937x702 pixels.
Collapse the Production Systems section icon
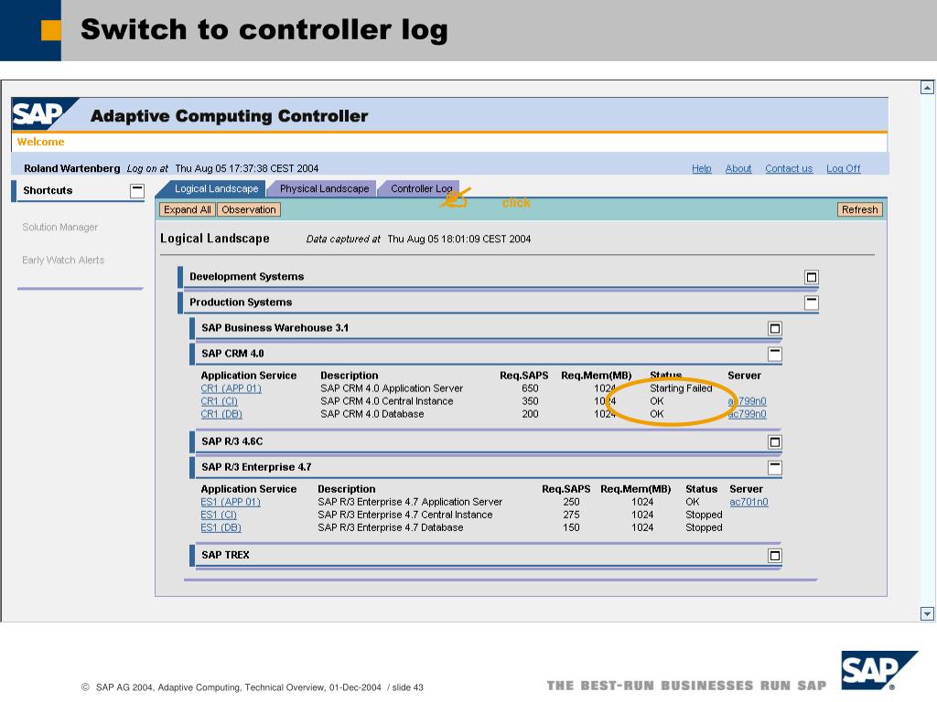pyautogui.click(x=811, y=303)
